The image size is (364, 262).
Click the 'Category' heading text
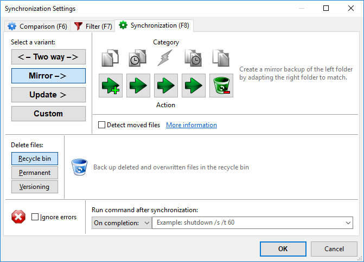coord(166,42)
